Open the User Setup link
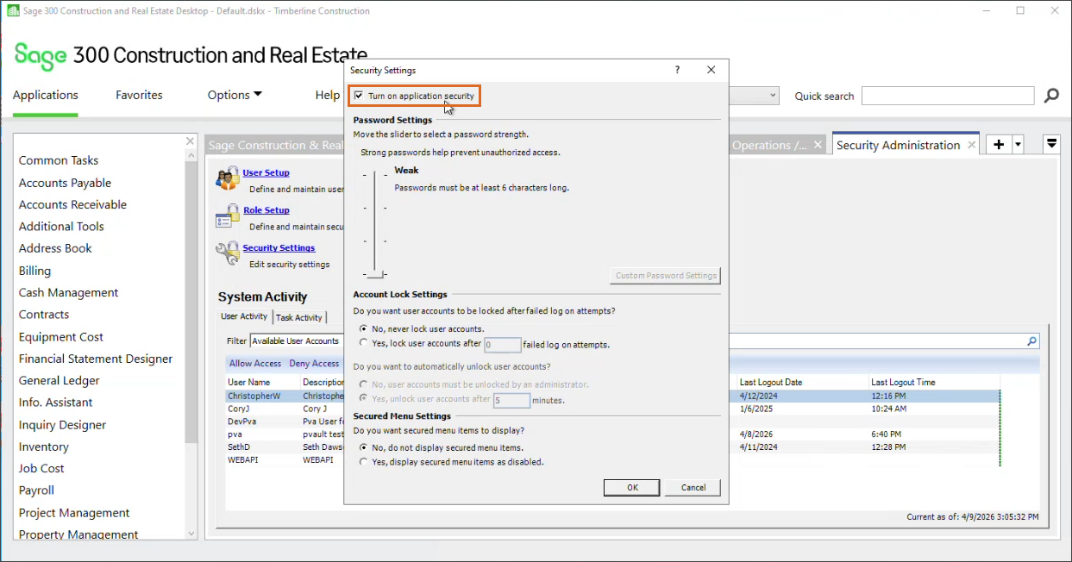 point(266,172)
